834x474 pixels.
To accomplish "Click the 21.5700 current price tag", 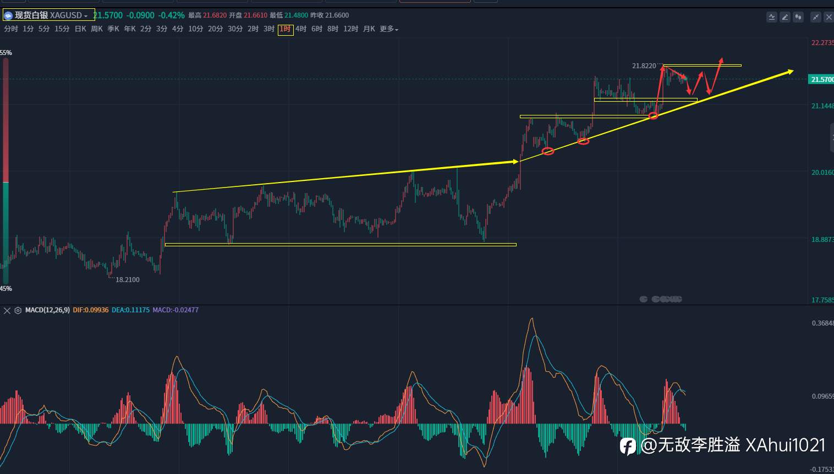I will tap(821, 79).
